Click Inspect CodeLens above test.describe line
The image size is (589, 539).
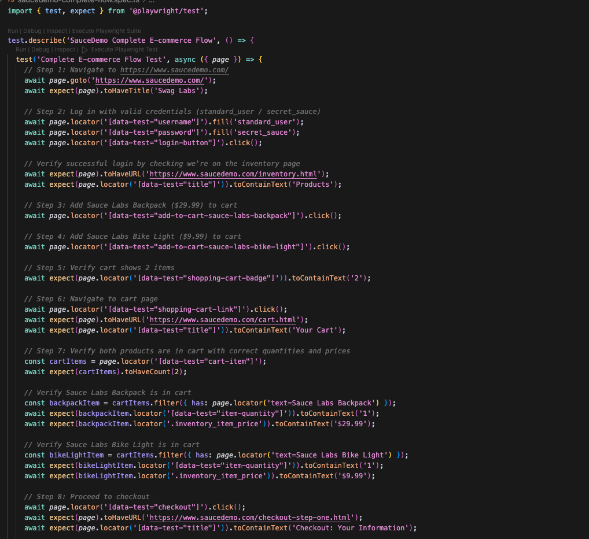click(x=57, y=31)
